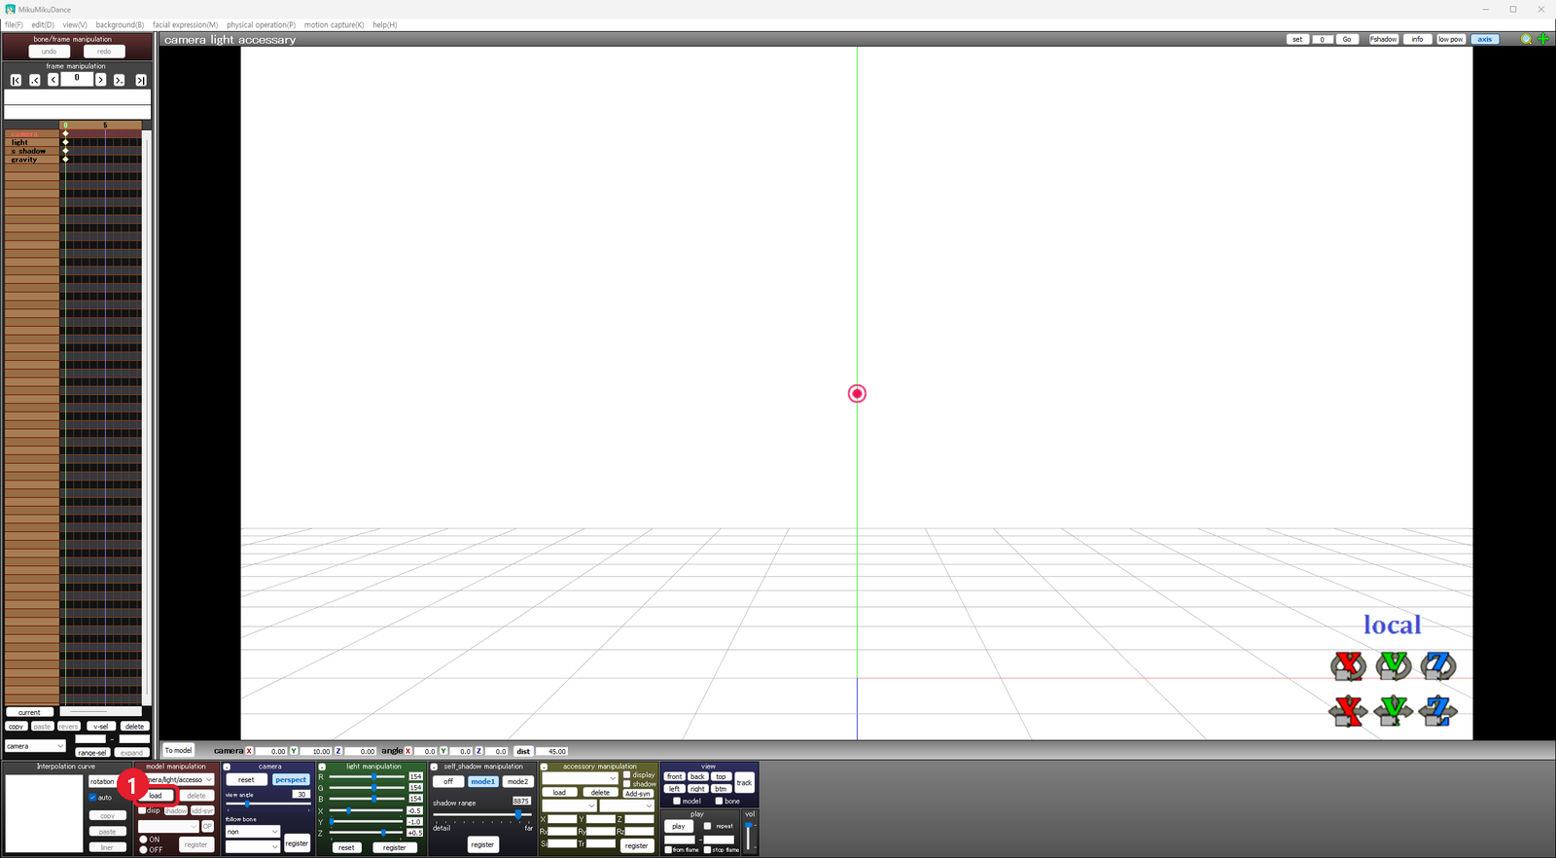1556x858 pixels.
Task: Open the facial expression(M) menu
Action: point(185,24)
